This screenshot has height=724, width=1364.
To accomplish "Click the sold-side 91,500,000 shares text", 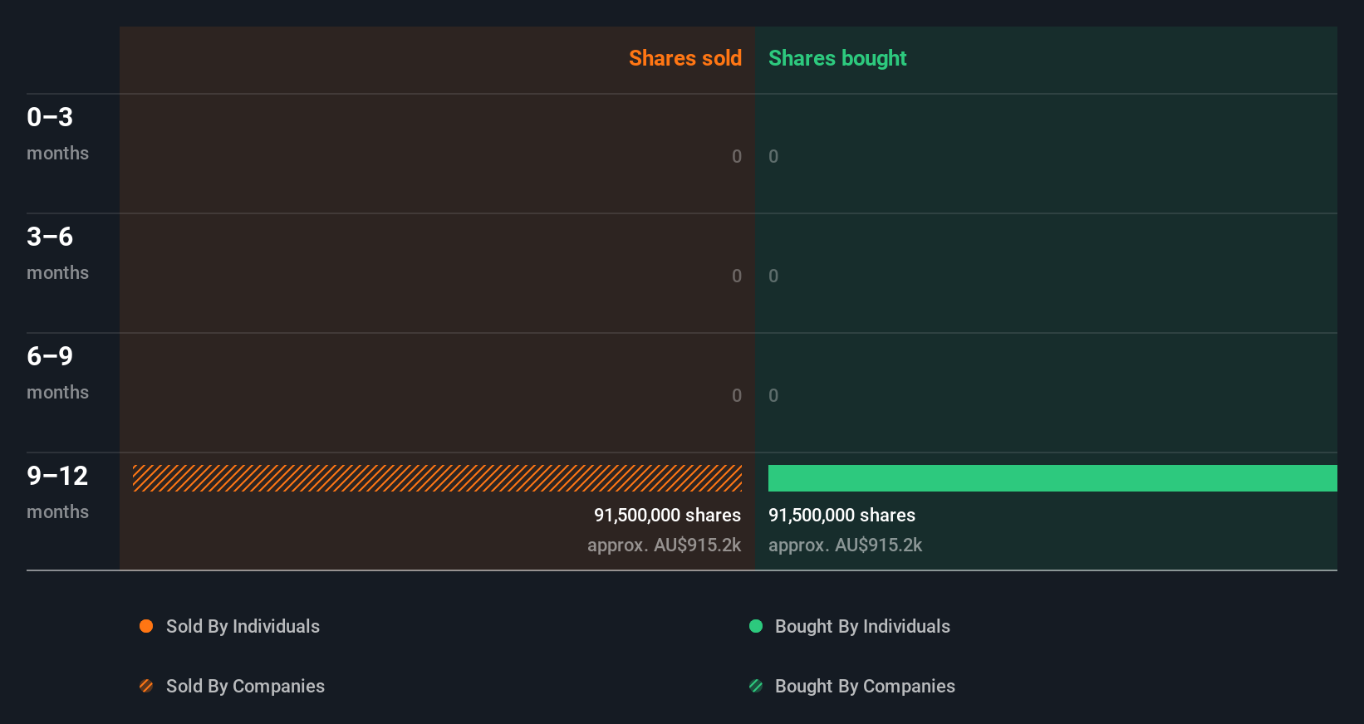I will [x=667, y=515].
